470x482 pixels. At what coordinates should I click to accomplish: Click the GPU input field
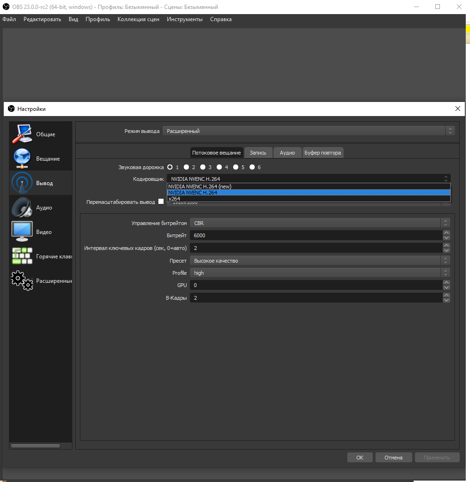click(x=316, y=285)
